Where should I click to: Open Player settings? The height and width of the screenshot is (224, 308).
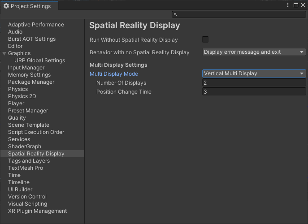coord(16,103)
